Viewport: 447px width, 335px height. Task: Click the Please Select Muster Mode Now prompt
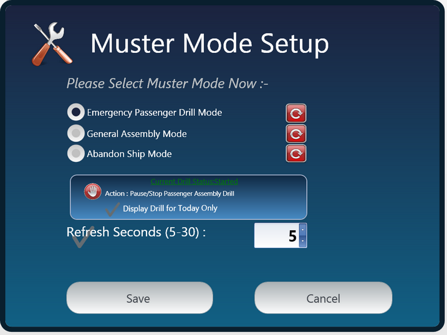(x=167, y=83)
